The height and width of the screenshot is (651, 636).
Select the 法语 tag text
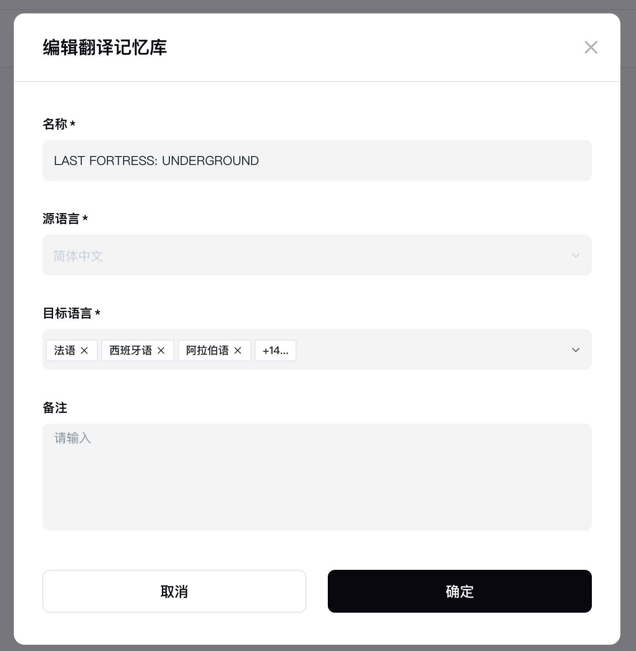(65, 350)
